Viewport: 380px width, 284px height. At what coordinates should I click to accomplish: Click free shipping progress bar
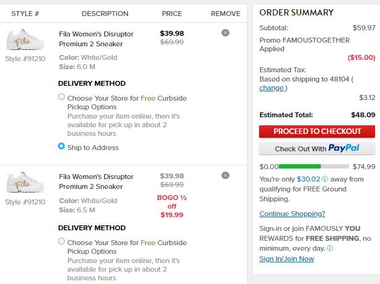(x=314, y=166)
